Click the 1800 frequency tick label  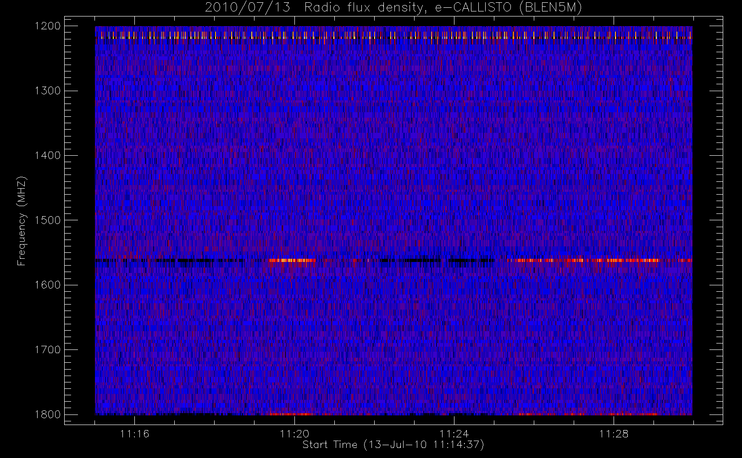(48, 414)
